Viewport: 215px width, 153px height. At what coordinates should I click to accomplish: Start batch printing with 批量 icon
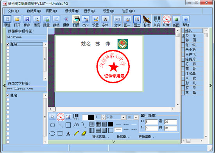click(47, 21)
